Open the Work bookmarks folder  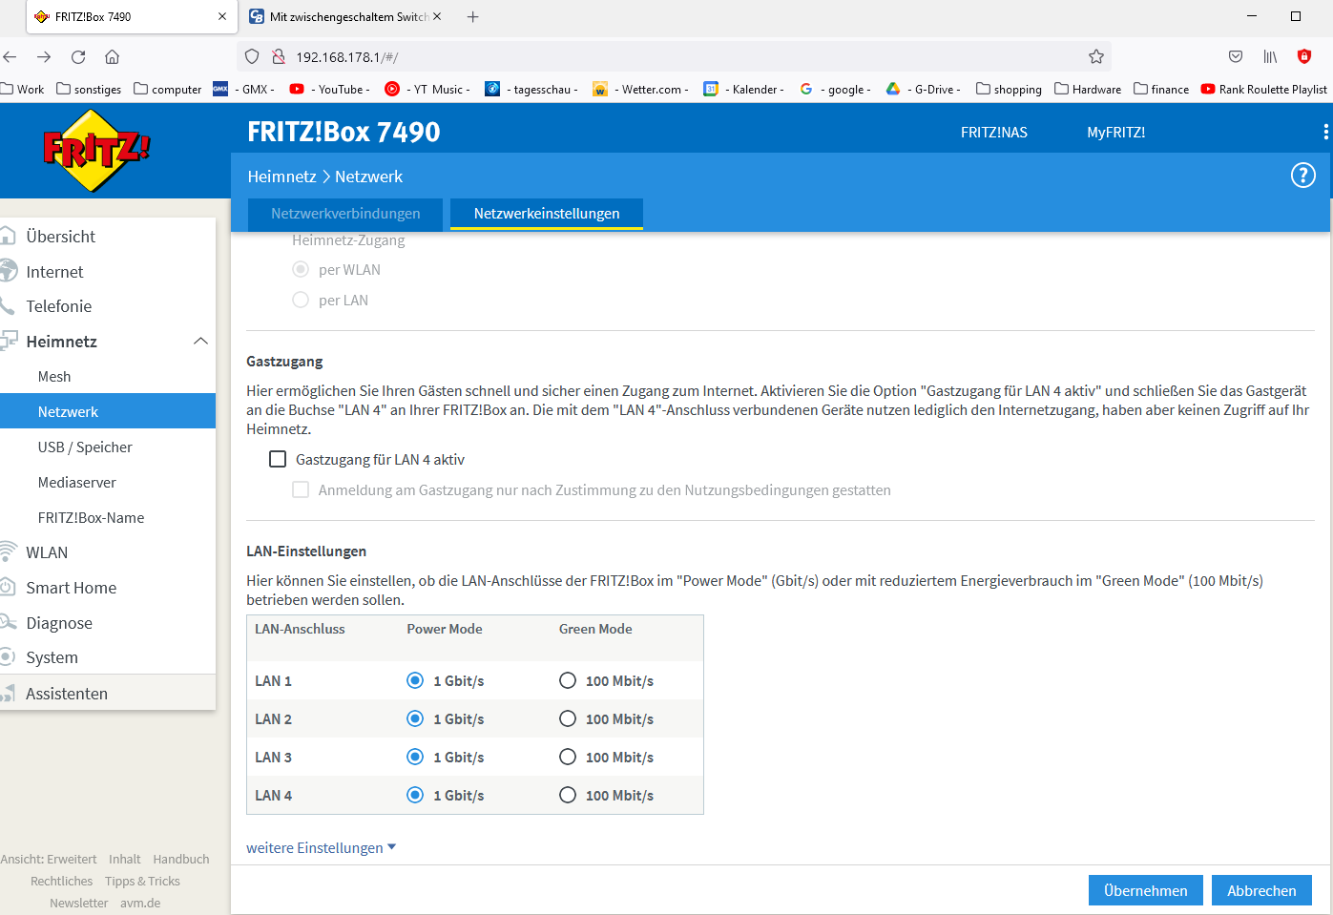pos(23,89)
